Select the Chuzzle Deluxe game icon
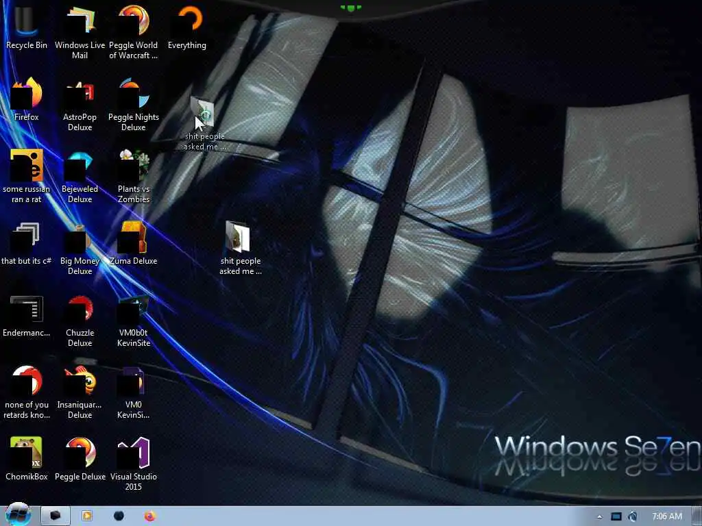 pos(80,321)
